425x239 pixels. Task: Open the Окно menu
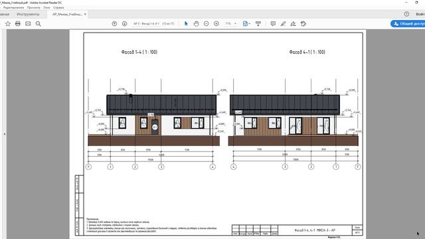[x=46, y=7]
